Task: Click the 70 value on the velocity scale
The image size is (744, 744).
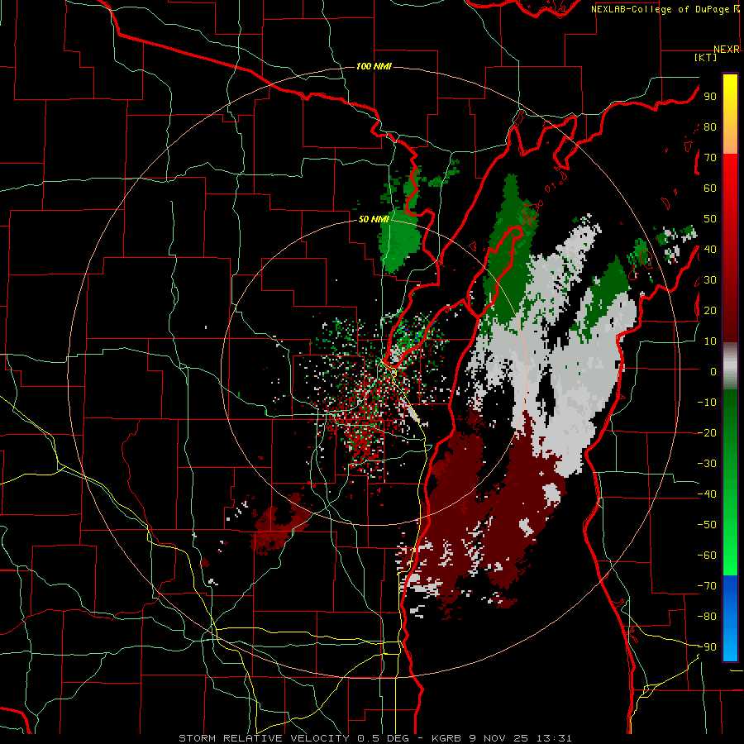Action: point(710,158)
